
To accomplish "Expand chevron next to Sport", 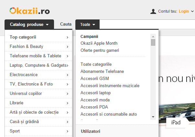I will coord(67,131).
